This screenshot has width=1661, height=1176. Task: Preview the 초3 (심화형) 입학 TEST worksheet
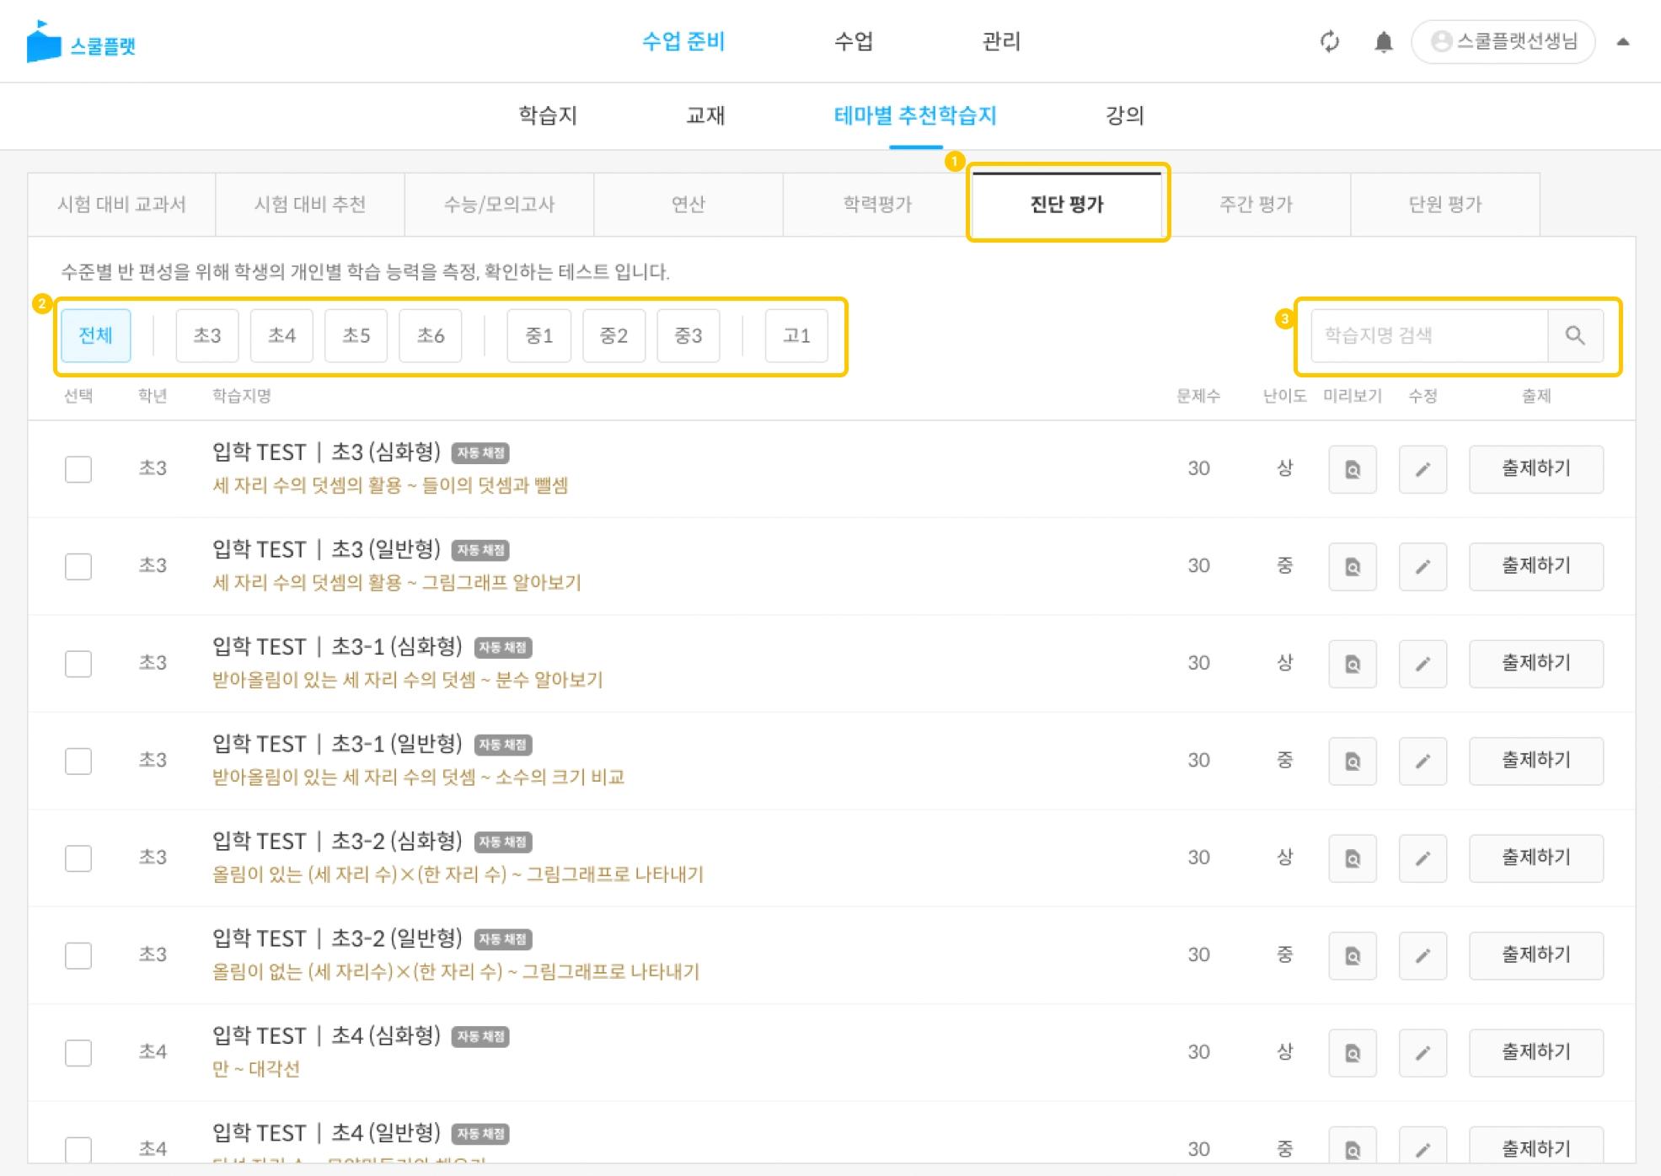1352,469
